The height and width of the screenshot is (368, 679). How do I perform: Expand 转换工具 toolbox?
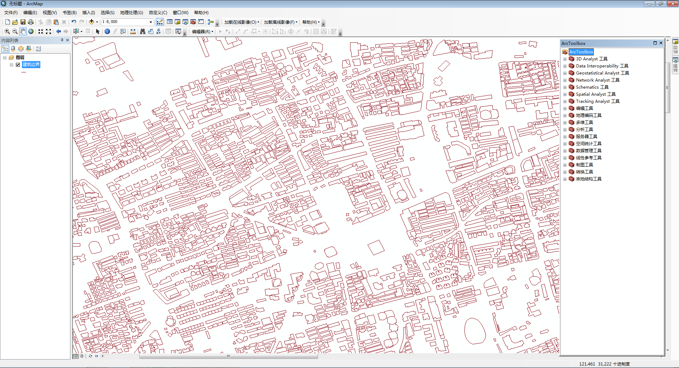[565, 172]
